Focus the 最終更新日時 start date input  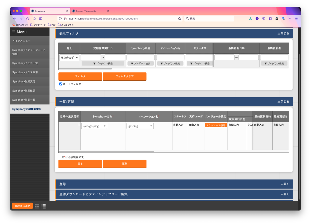224,57
